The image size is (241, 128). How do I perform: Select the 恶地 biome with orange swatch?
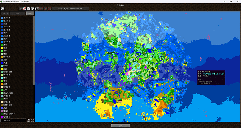click(17, 84)
